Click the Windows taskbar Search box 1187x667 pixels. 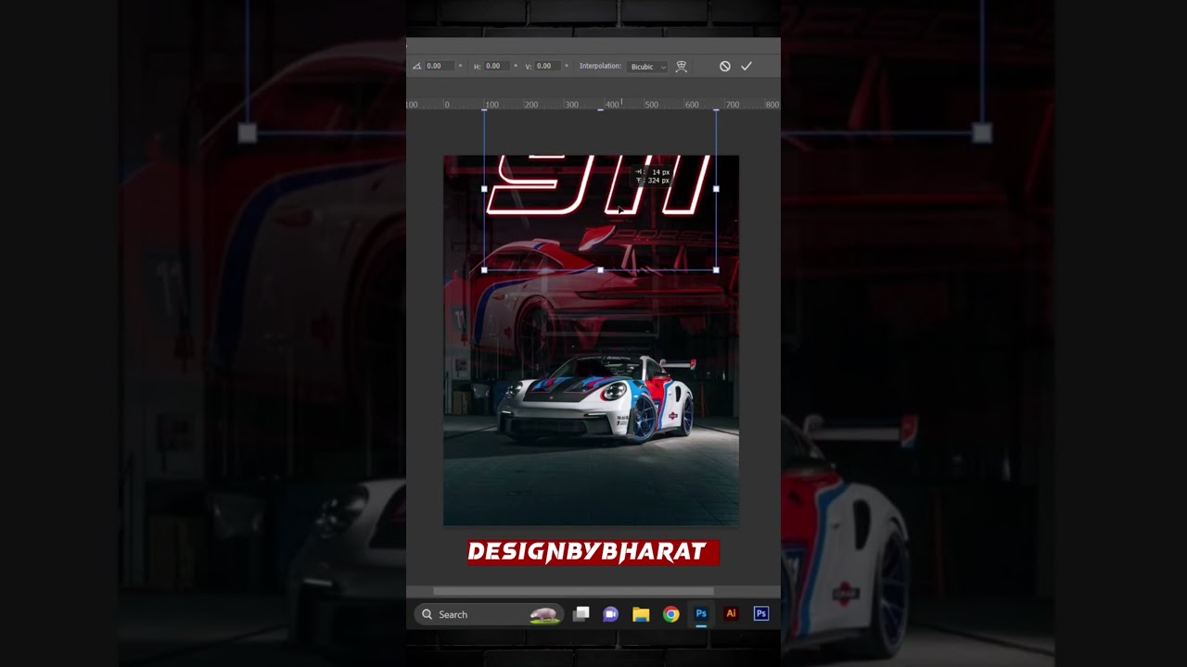[x=489, y=614]
